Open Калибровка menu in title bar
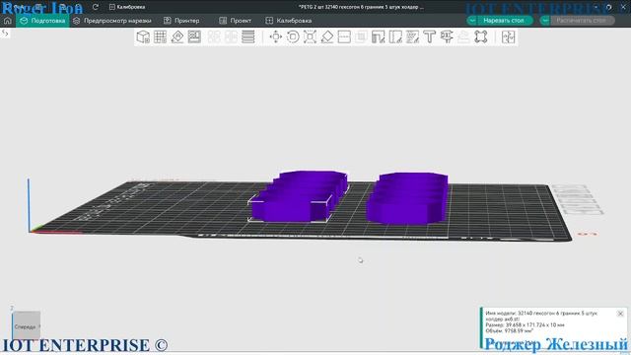The height and width of the screenshot is (355, 631). point(127,7)
